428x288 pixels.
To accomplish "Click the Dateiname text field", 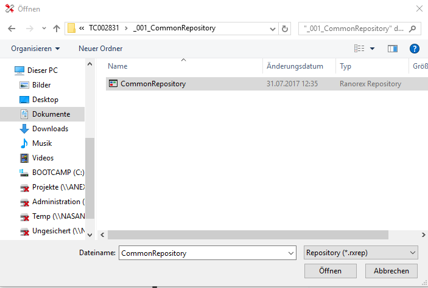I will coord(201,253).
